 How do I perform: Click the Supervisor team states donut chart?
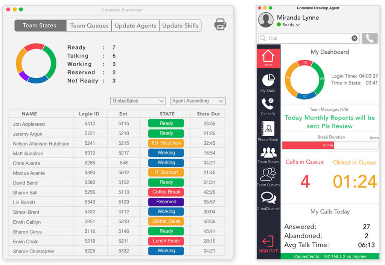coord(36,63)
